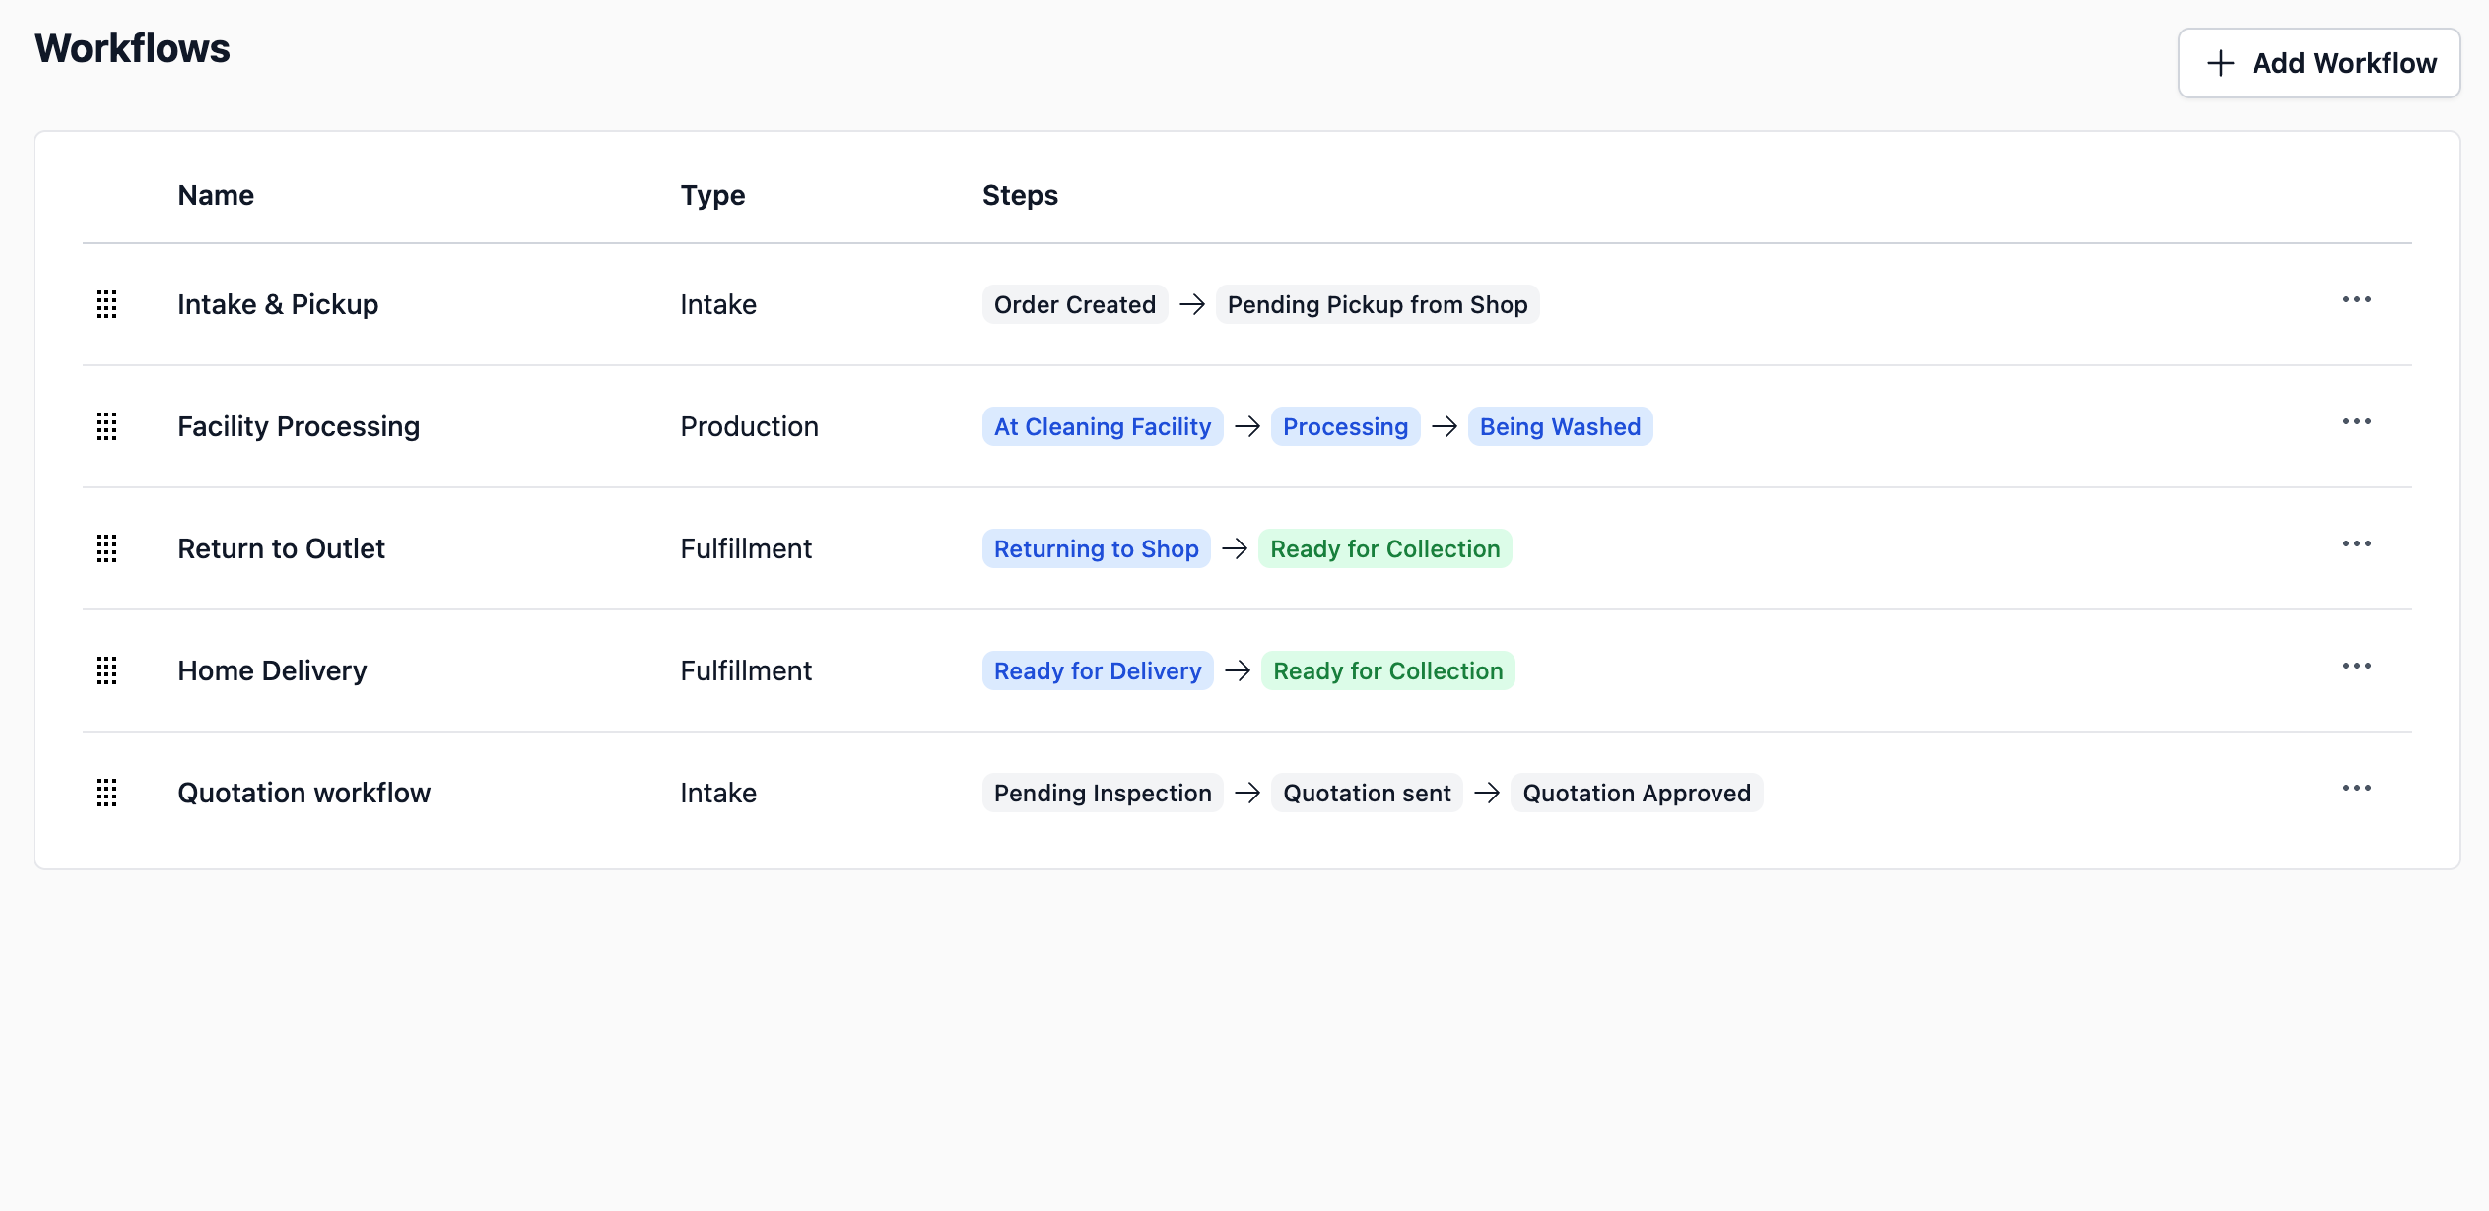Open the ellipsis icon on Return to Outlet

point(2357,543)
